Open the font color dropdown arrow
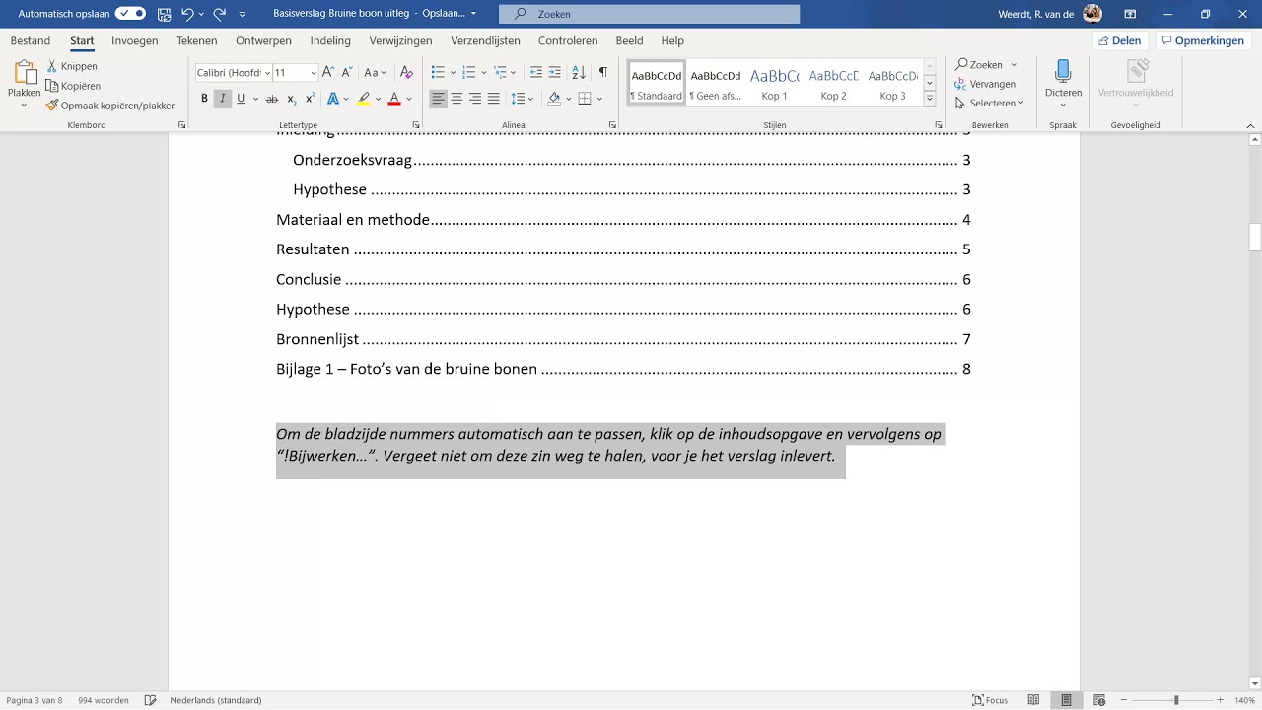 (x=409, y=99)
